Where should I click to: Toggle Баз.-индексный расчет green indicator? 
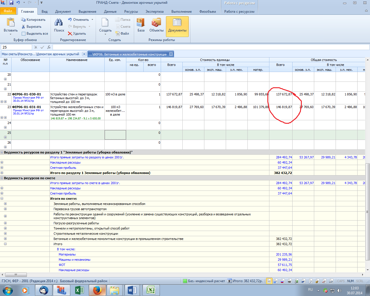point(185,281)
